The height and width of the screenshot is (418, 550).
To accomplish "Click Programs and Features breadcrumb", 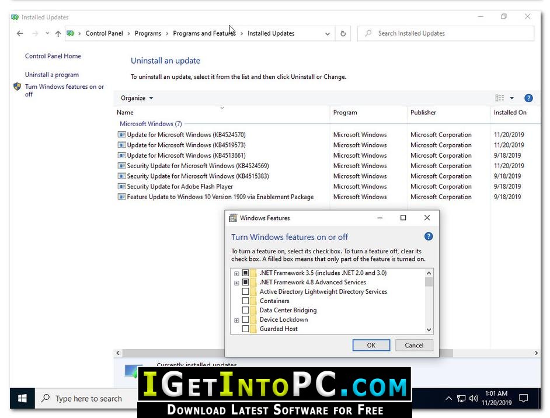I will click(204, 33).
